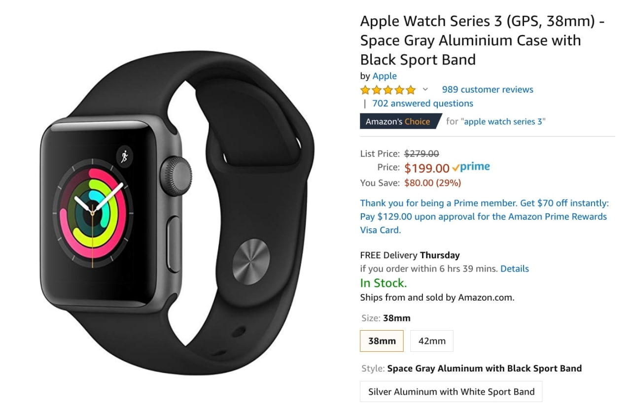Click the $199.00 price text
The height and width of the screenshot is (407, 631).
coord(427,168)
